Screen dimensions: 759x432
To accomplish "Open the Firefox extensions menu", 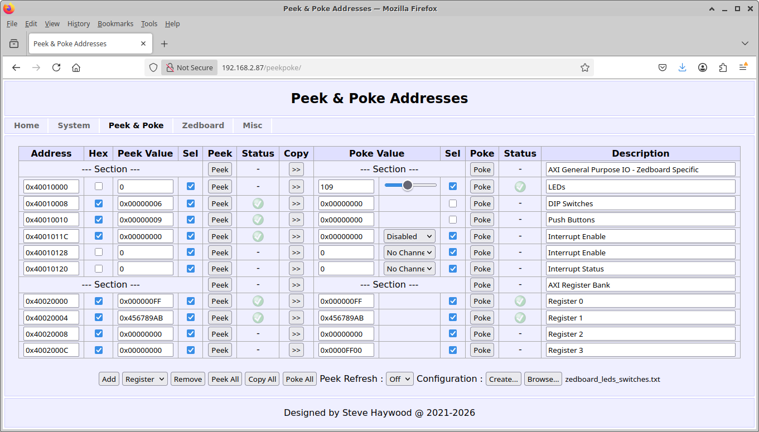I will click(723, 67).
